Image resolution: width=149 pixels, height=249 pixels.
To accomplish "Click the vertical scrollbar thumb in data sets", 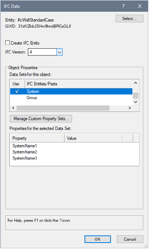I will pyautogui.click(x=136, y=96).
